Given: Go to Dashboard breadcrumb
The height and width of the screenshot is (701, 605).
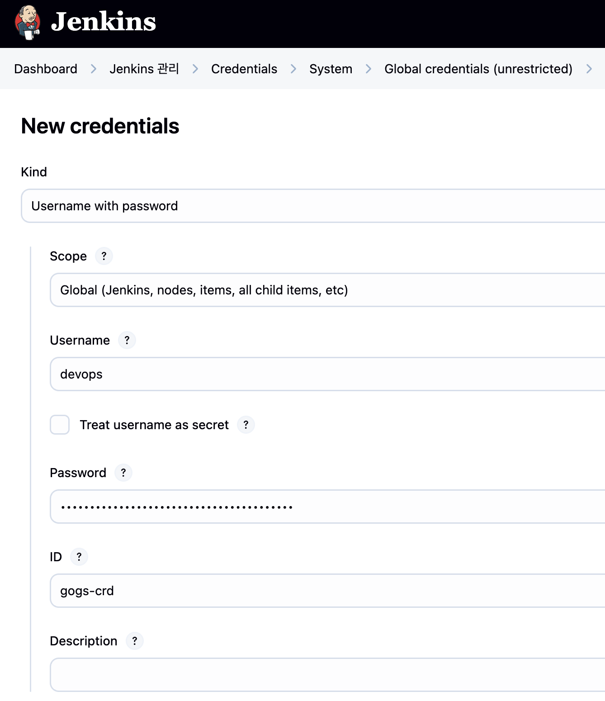Looking at the screenshot, I should click(46, 69).
